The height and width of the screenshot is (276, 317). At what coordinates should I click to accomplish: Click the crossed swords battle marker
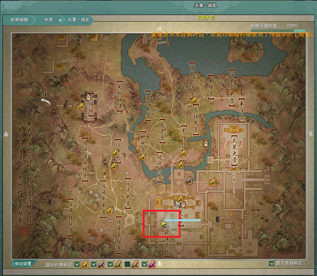[178, 204]
